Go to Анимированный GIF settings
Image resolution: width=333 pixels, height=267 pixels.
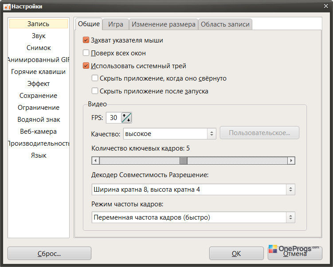click(39, 60)
